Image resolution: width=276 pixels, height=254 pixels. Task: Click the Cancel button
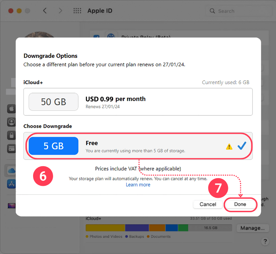(208, 204)
